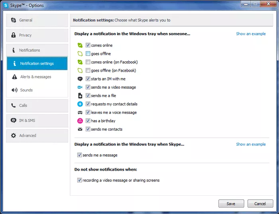
Task: Click the speech bubble icon beside 'starts an IM'
Action: [80, 79]
